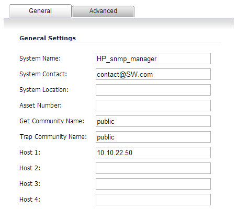Switch to the Advanced tab
The height and width of the screenshot is (210, 237).
click(103, 11)
